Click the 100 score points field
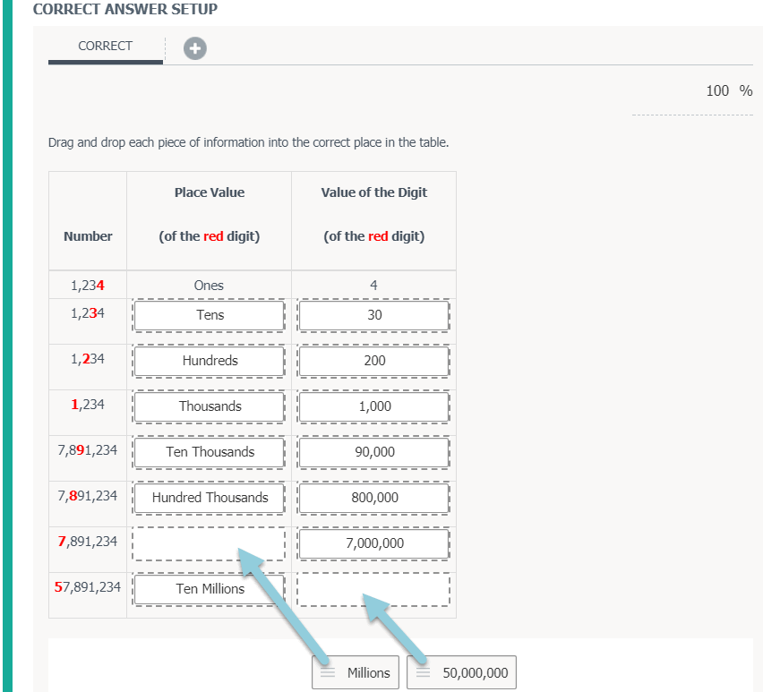The width and height of the screenshot is (763, 692). click(x=716, y=91)
